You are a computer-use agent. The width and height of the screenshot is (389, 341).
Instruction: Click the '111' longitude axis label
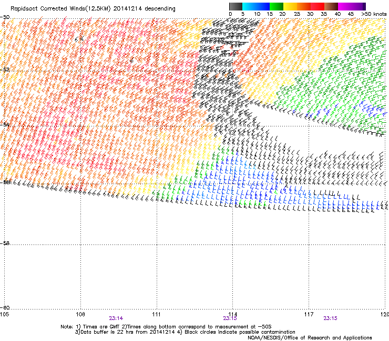pos(156,314)
